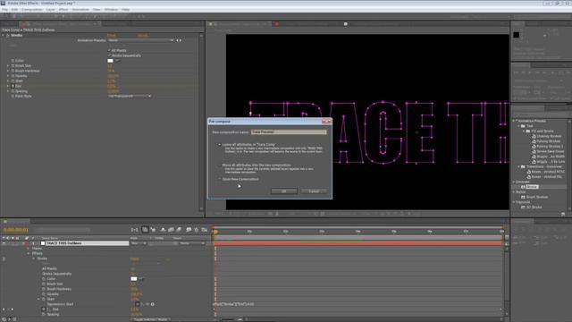Toggle the End stopwatch in Effect Controls
Image resolution: width=572 pixels, height=322 pixels.
(13, 86)
